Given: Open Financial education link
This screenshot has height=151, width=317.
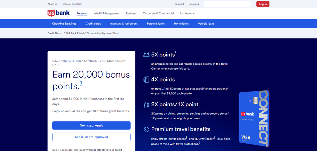Looking at the screenshot, I should pyautogui.click(x=72, y=4).
